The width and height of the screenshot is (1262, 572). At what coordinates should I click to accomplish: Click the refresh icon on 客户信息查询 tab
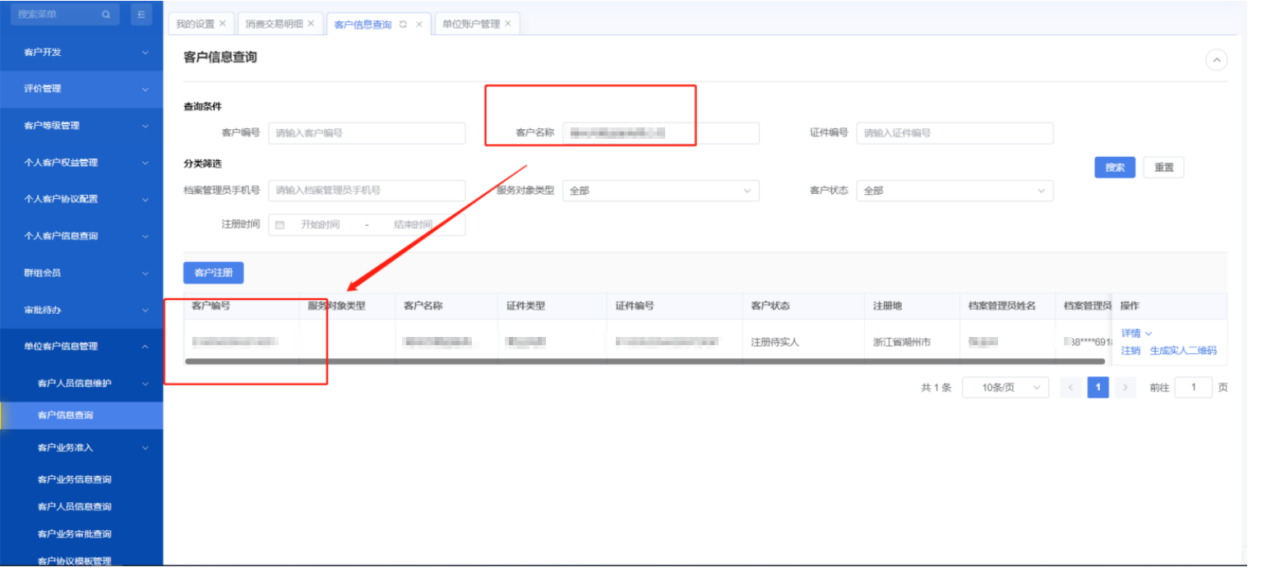pos(403,25)
